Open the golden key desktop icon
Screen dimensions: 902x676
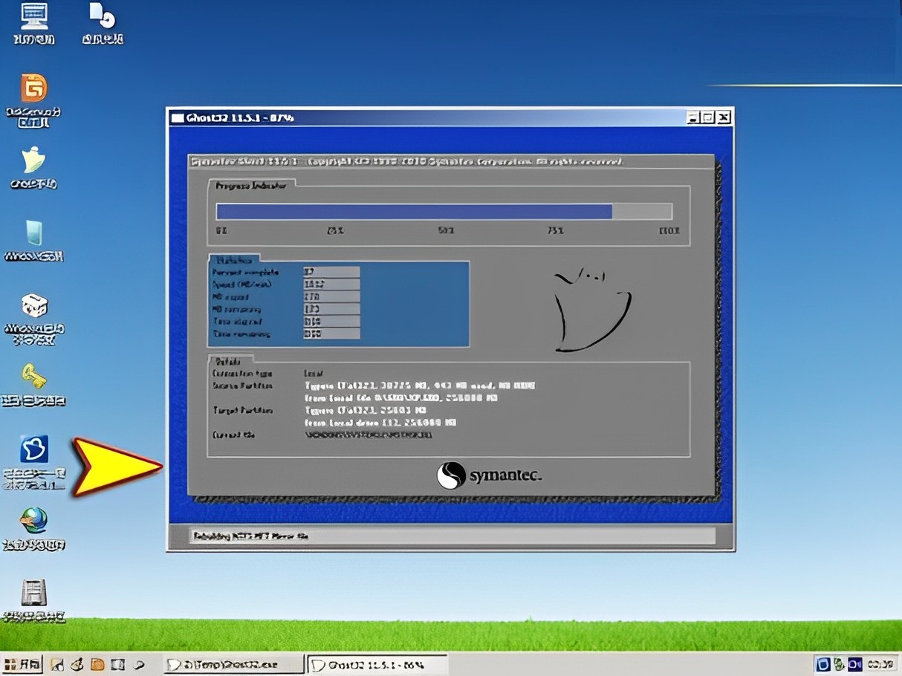pyautogui.click(x=33, y=377)
